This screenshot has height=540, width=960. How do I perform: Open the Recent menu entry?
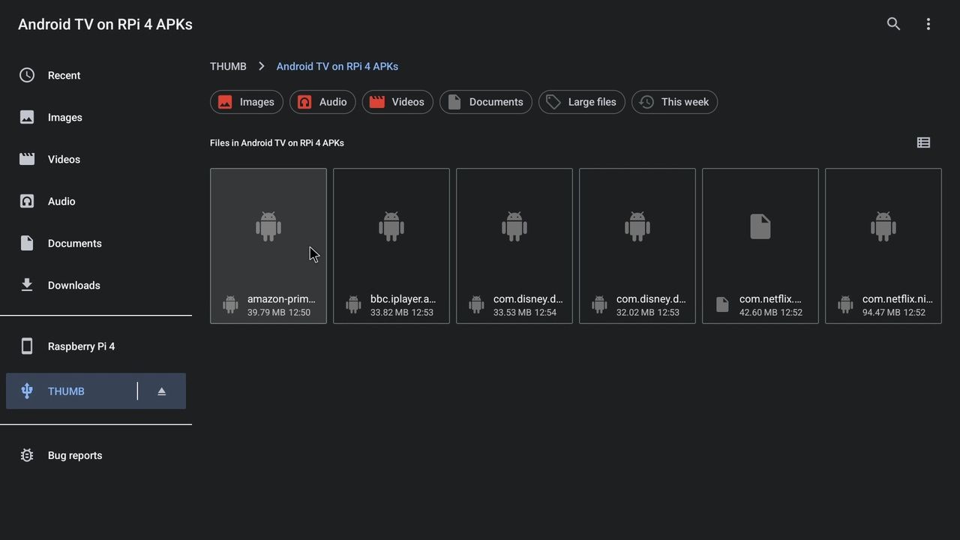(64, 75)
